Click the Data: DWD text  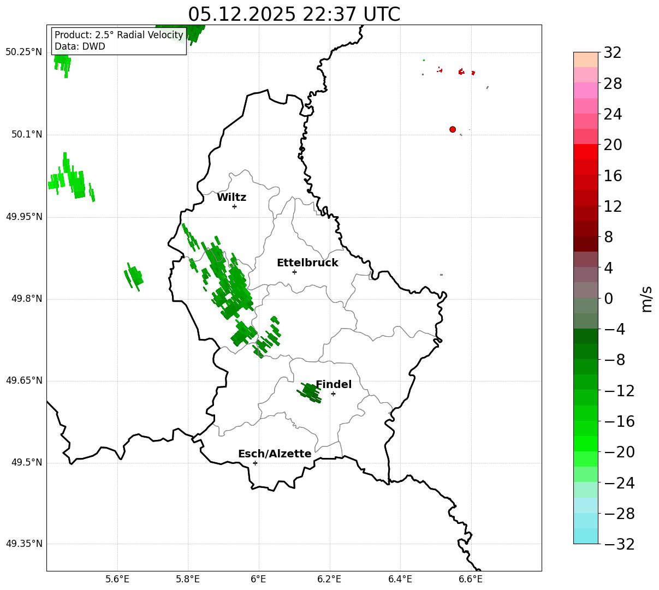(x=80, y=47)
